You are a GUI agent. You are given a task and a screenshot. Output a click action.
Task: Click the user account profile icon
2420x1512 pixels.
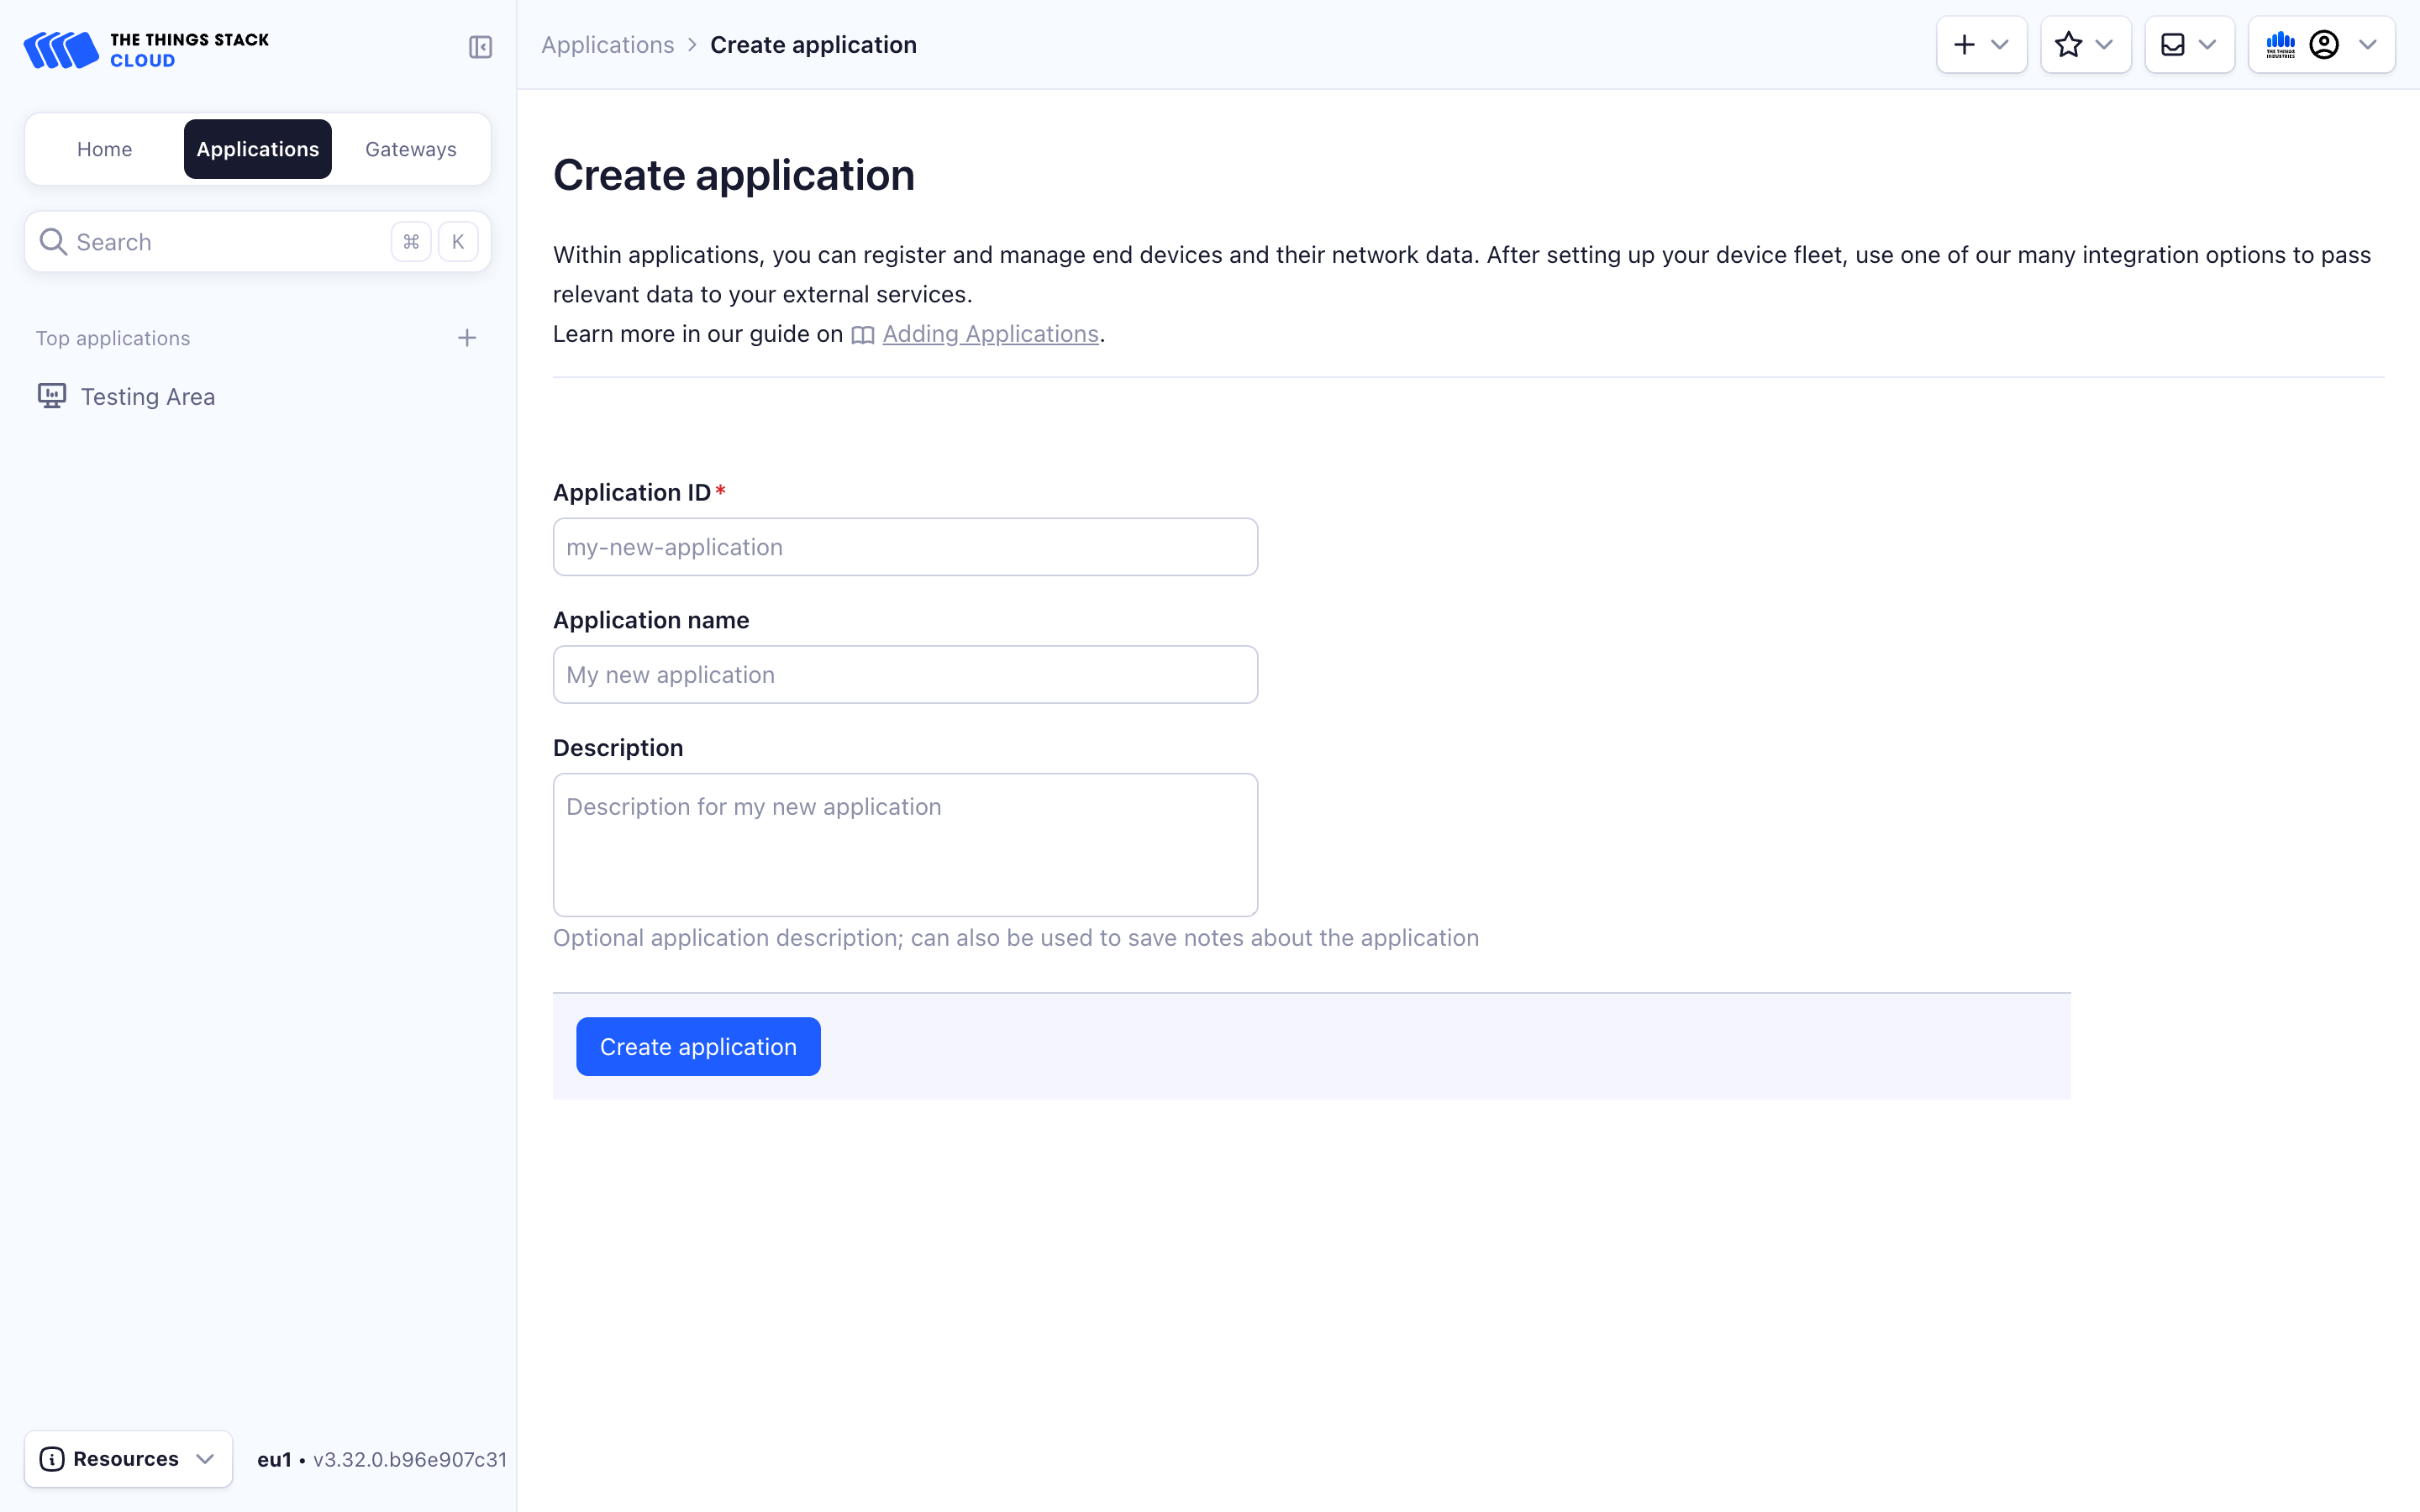[x=2324, y=44]
